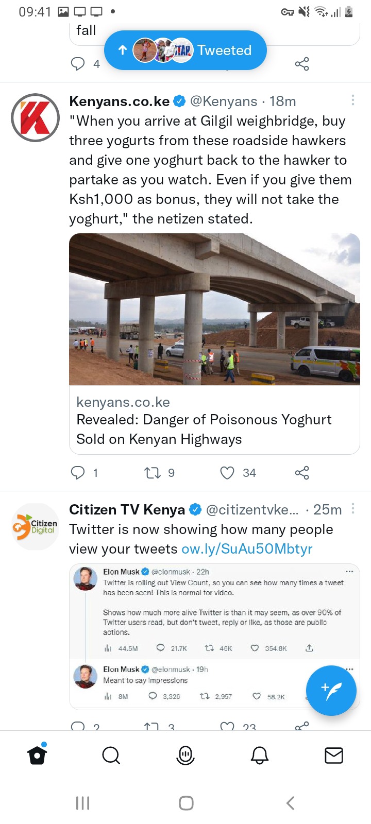Image resolution: width=371 pixels, height=824 pixels.
Task: Share the Kenyans.co.ke yoghurt tweet
Action: [x=302, y=473]
